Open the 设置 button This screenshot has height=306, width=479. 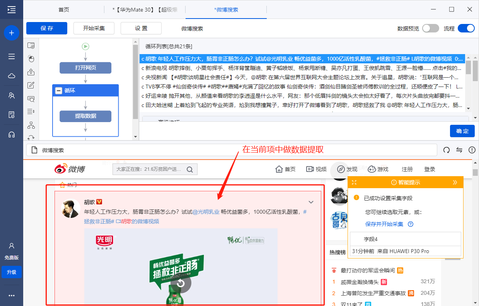coord(141,28)
